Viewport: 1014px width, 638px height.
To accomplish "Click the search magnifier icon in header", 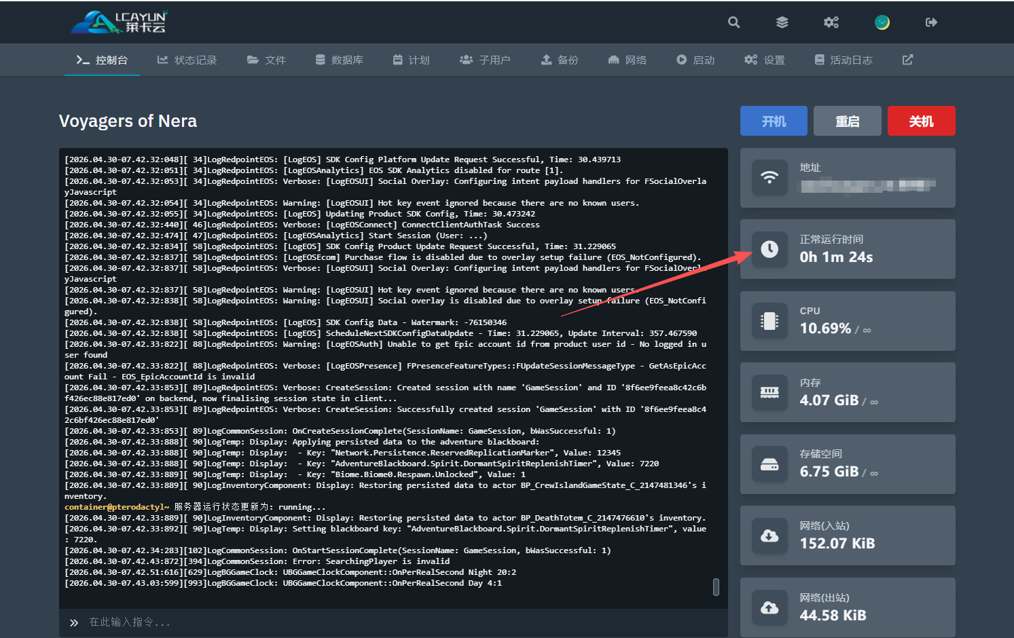I will coord(734,22).
